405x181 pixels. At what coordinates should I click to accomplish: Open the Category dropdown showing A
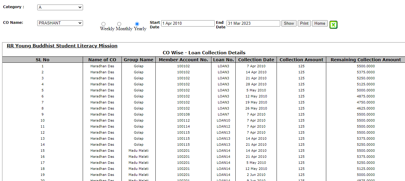pyautogui.click(x=60, y=7)
